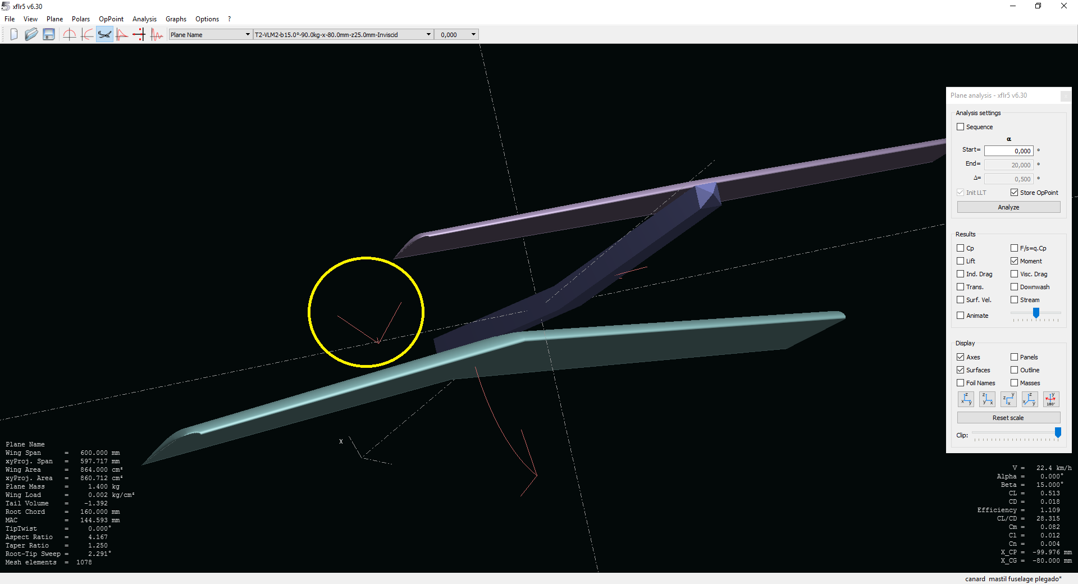The height and width of the screenshot is (584, 1078).
Task: Click the Clip slider handle
Action: 1058,432
